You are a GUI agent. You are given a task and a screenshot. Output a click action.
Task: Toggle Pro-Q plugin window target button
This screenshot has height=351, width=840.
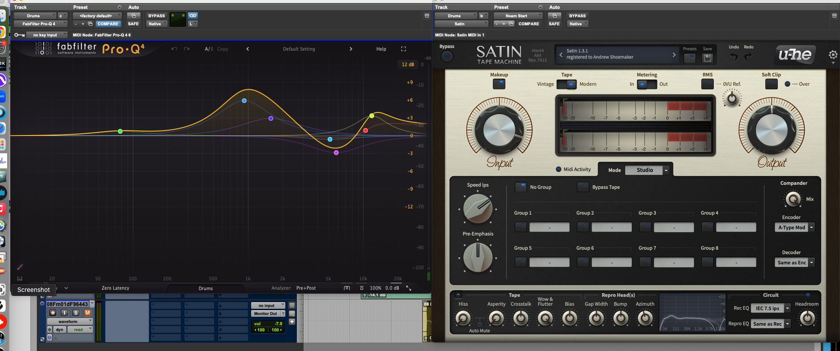coord(427,16)
